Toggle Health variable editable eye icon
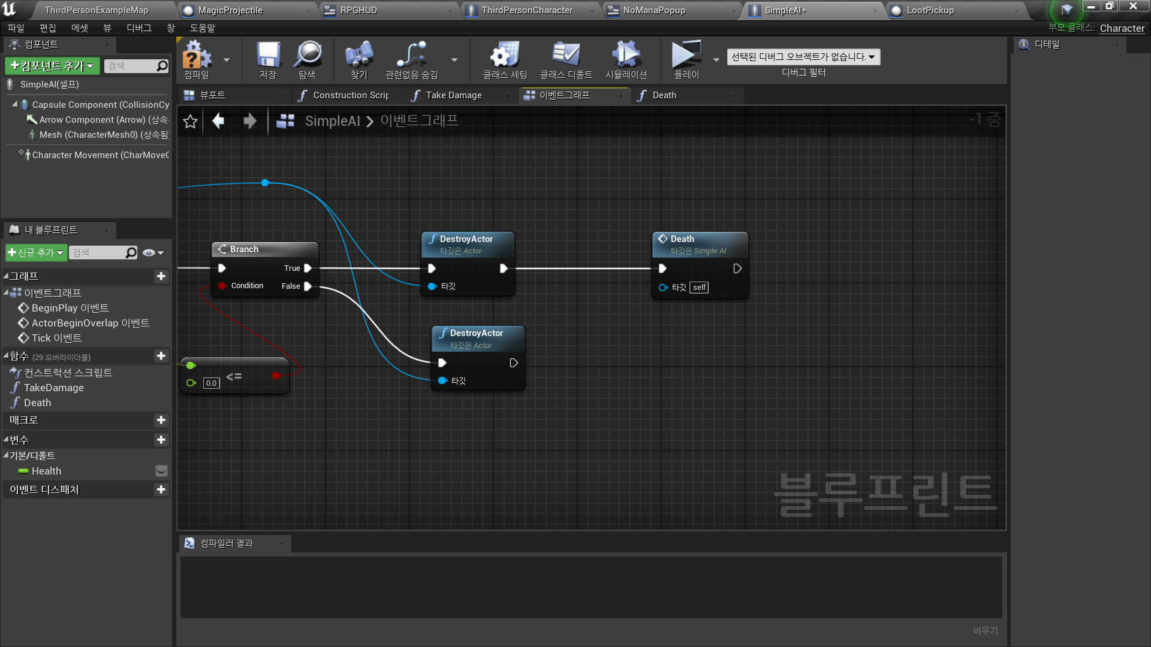 pyautogui.click(x=161, y=471)
